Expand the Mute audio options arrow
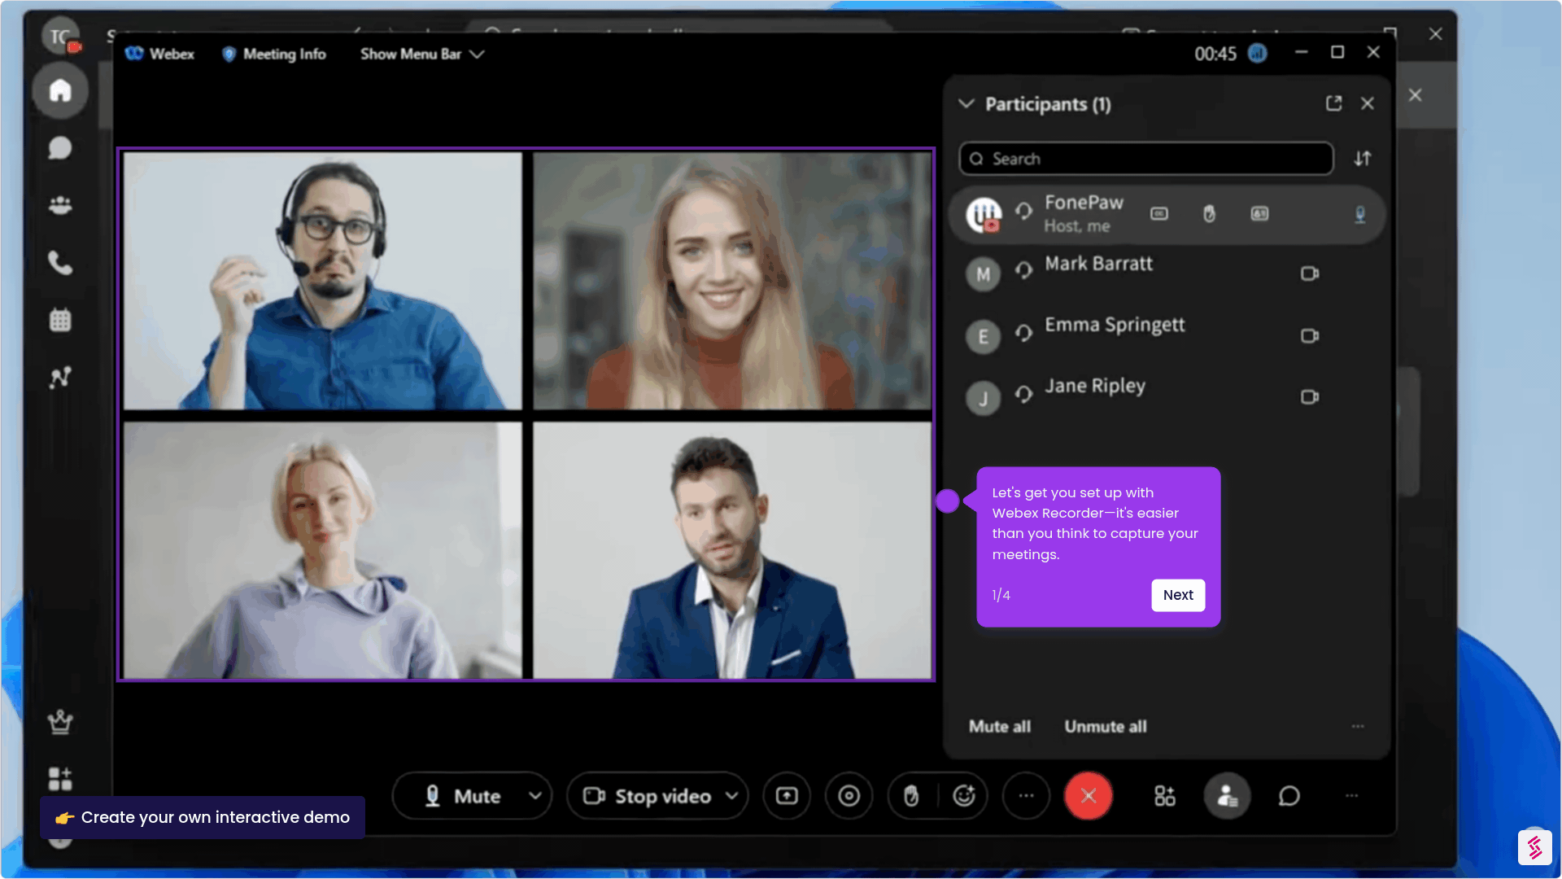Image resolution: width=1562 pixels, height=879 pixels. click(535, 796)
